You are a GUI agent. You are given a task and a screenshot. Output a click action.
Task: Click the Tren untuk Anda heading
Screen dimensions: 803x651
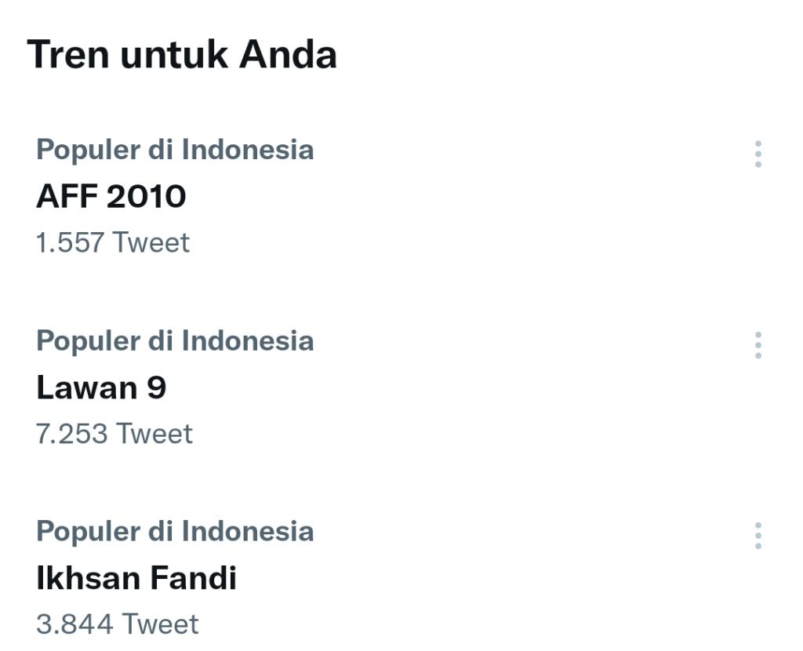182,55
